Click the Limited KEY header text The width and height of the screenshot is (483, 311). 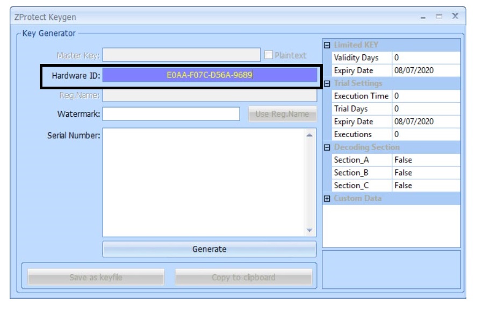(356, 45)
